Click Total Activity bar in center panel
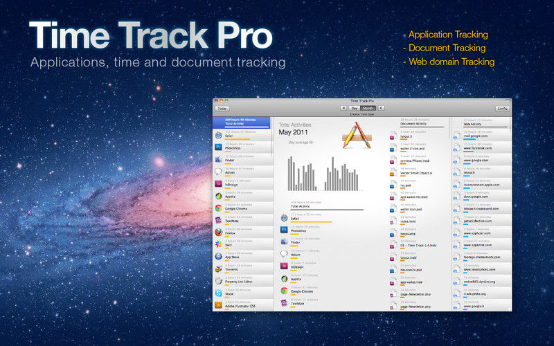 pyautogui.click(x=327, y=210)
